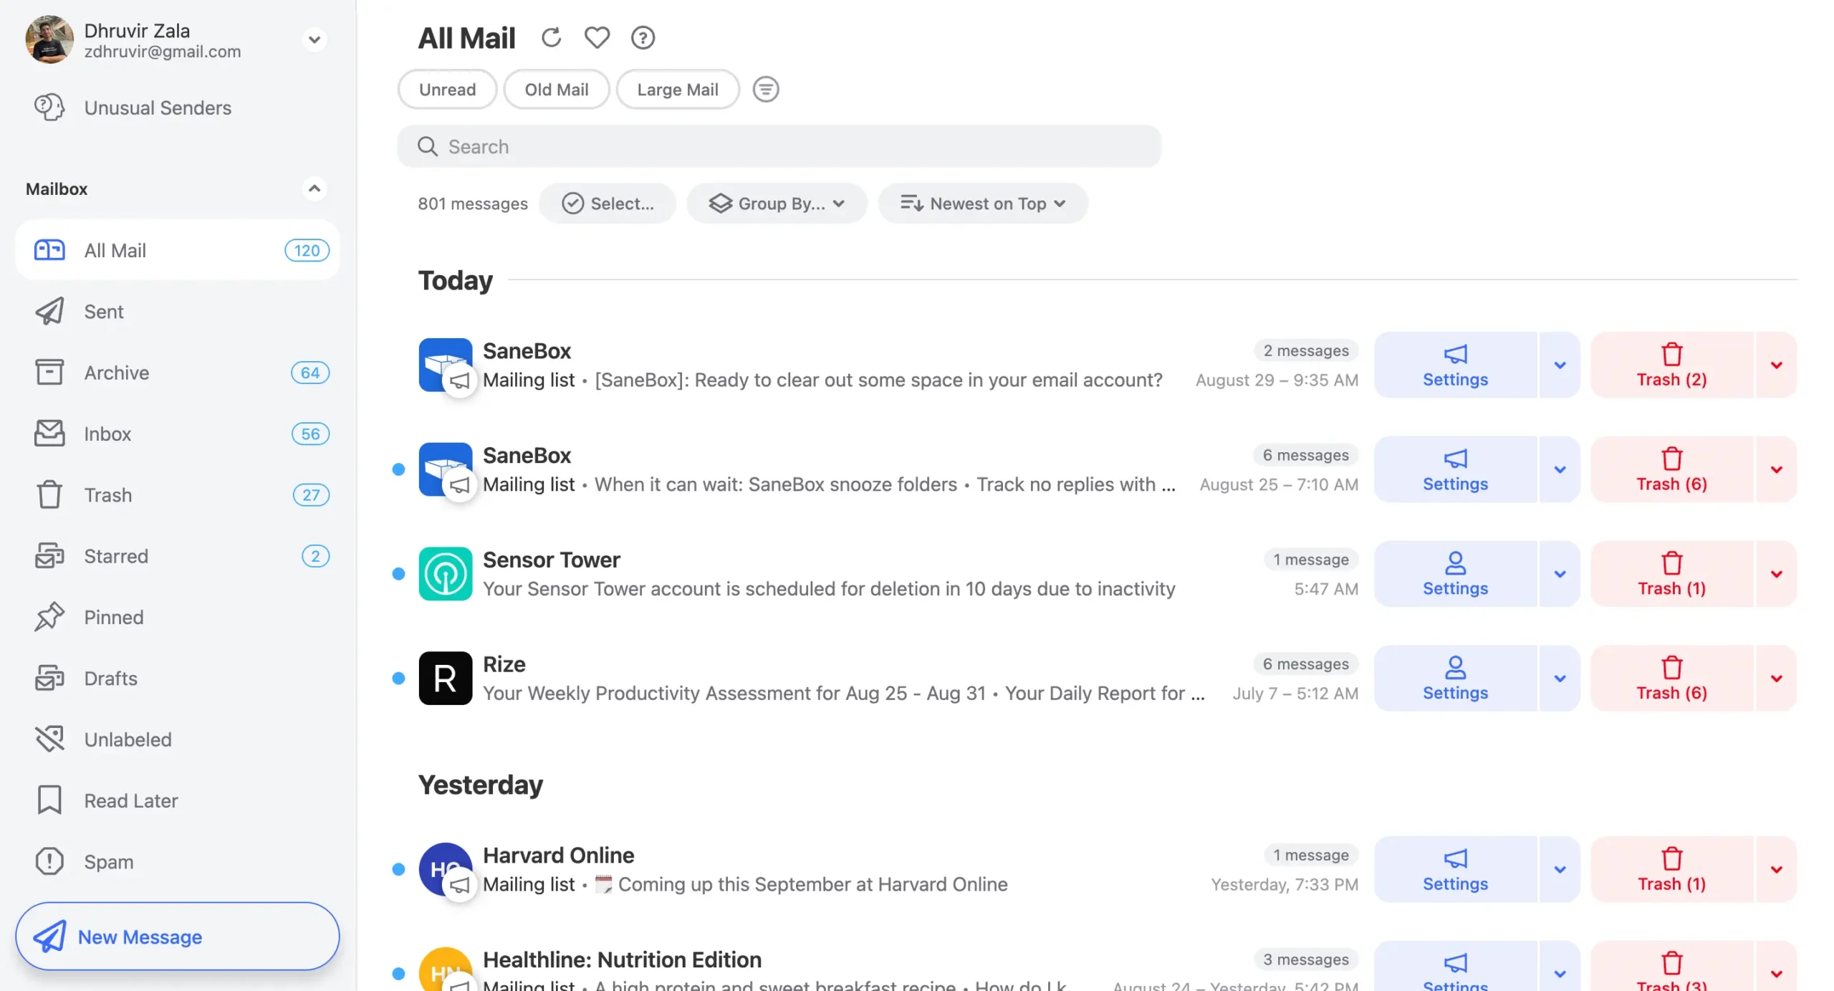Expand Settings dropdown arrow for SaneBox August 29
Screen dimensions: 1834x991
coord(1560,365)
